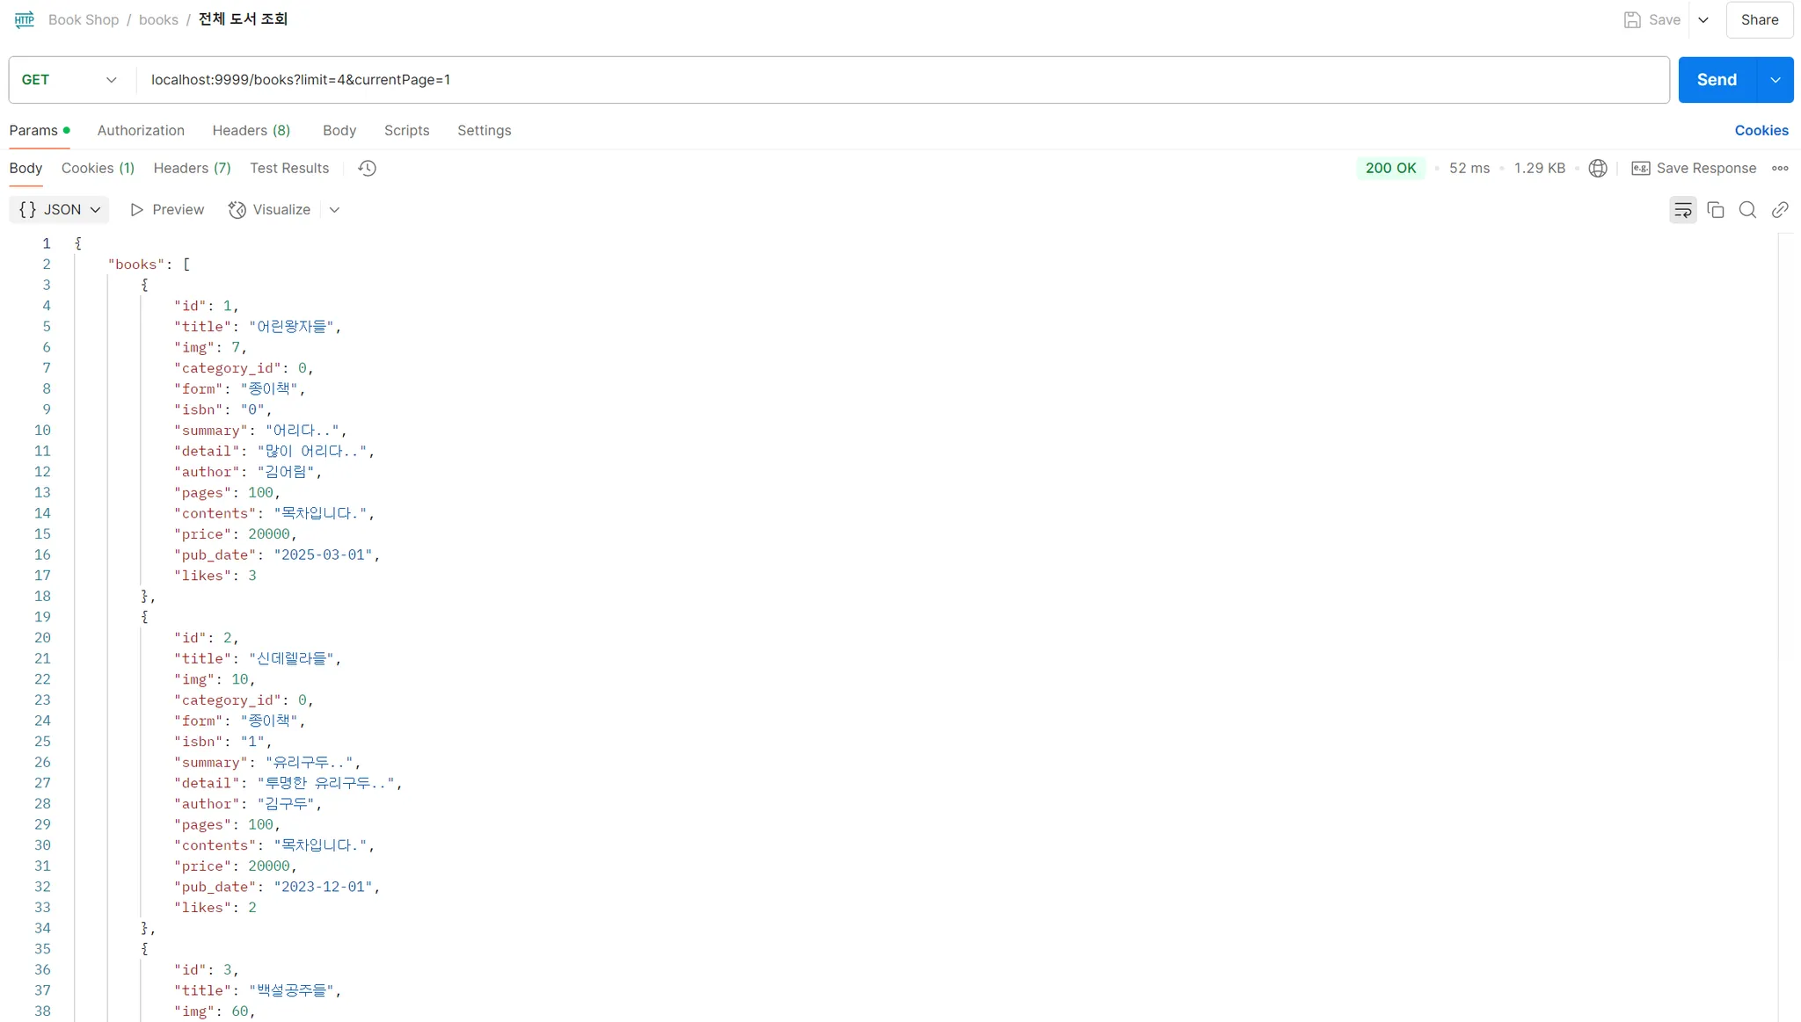
Task: Select the copy response icon
Action: coord(1715,209)
